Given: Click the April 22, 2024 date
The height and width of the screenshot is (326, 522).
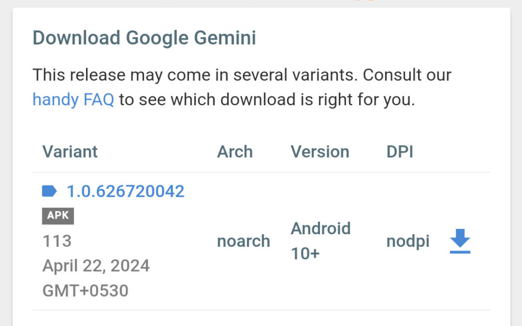Looking at the screenshot, I should (96, 265).
